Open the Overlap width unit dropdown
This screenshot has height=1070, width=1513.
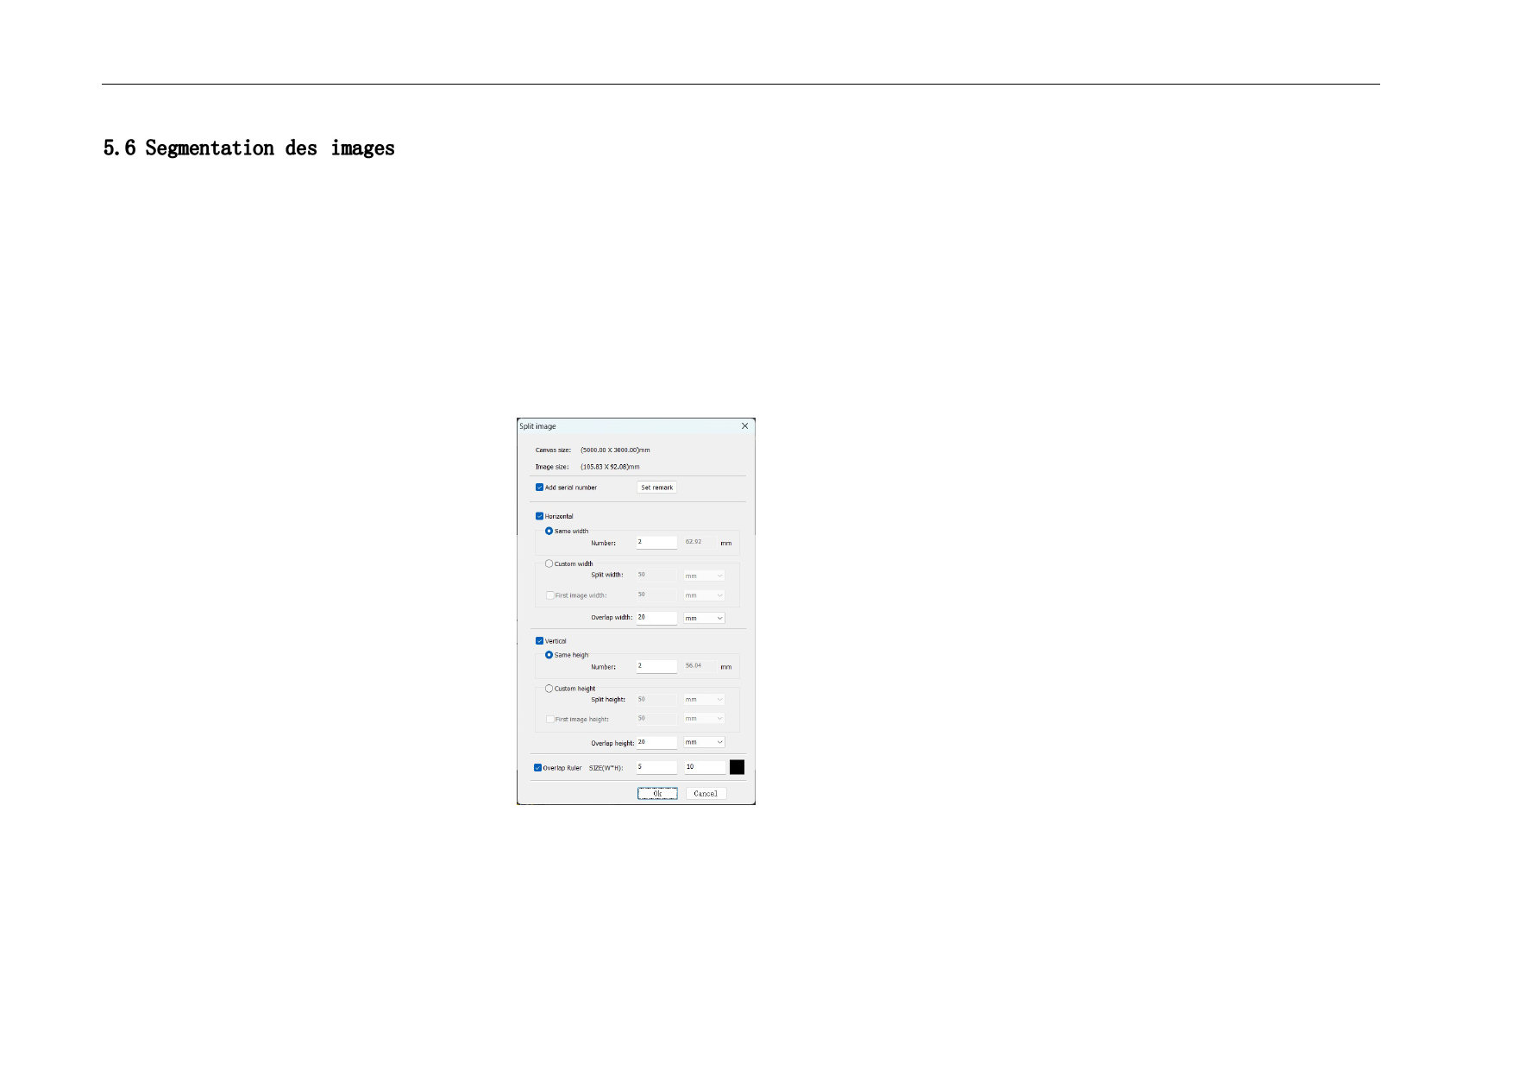pos(704,619)
